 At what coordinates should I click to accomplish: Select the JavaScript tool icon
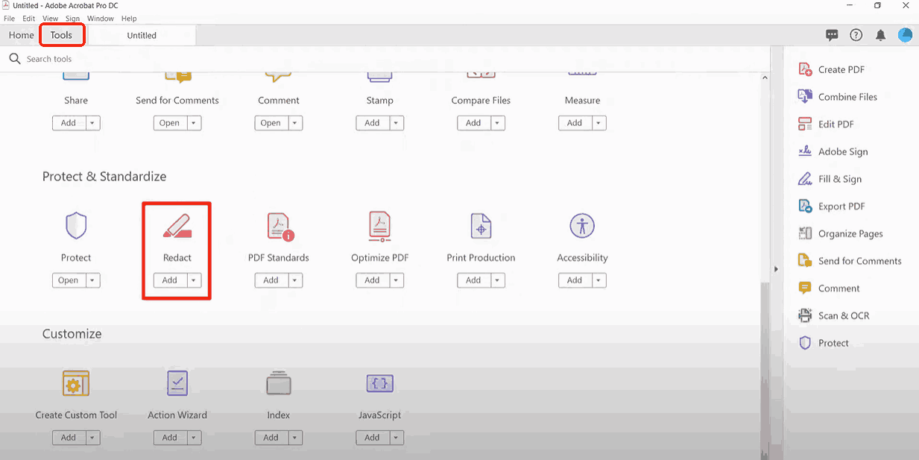(x=379, y=384)
